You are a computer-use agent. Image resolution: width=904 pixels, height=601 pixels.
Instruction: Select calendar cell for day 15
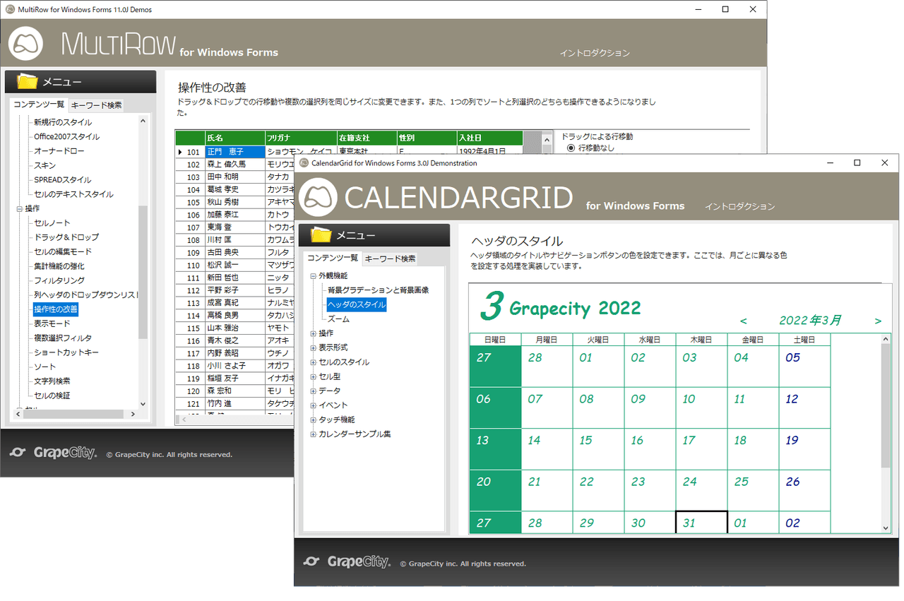(599, 449)
